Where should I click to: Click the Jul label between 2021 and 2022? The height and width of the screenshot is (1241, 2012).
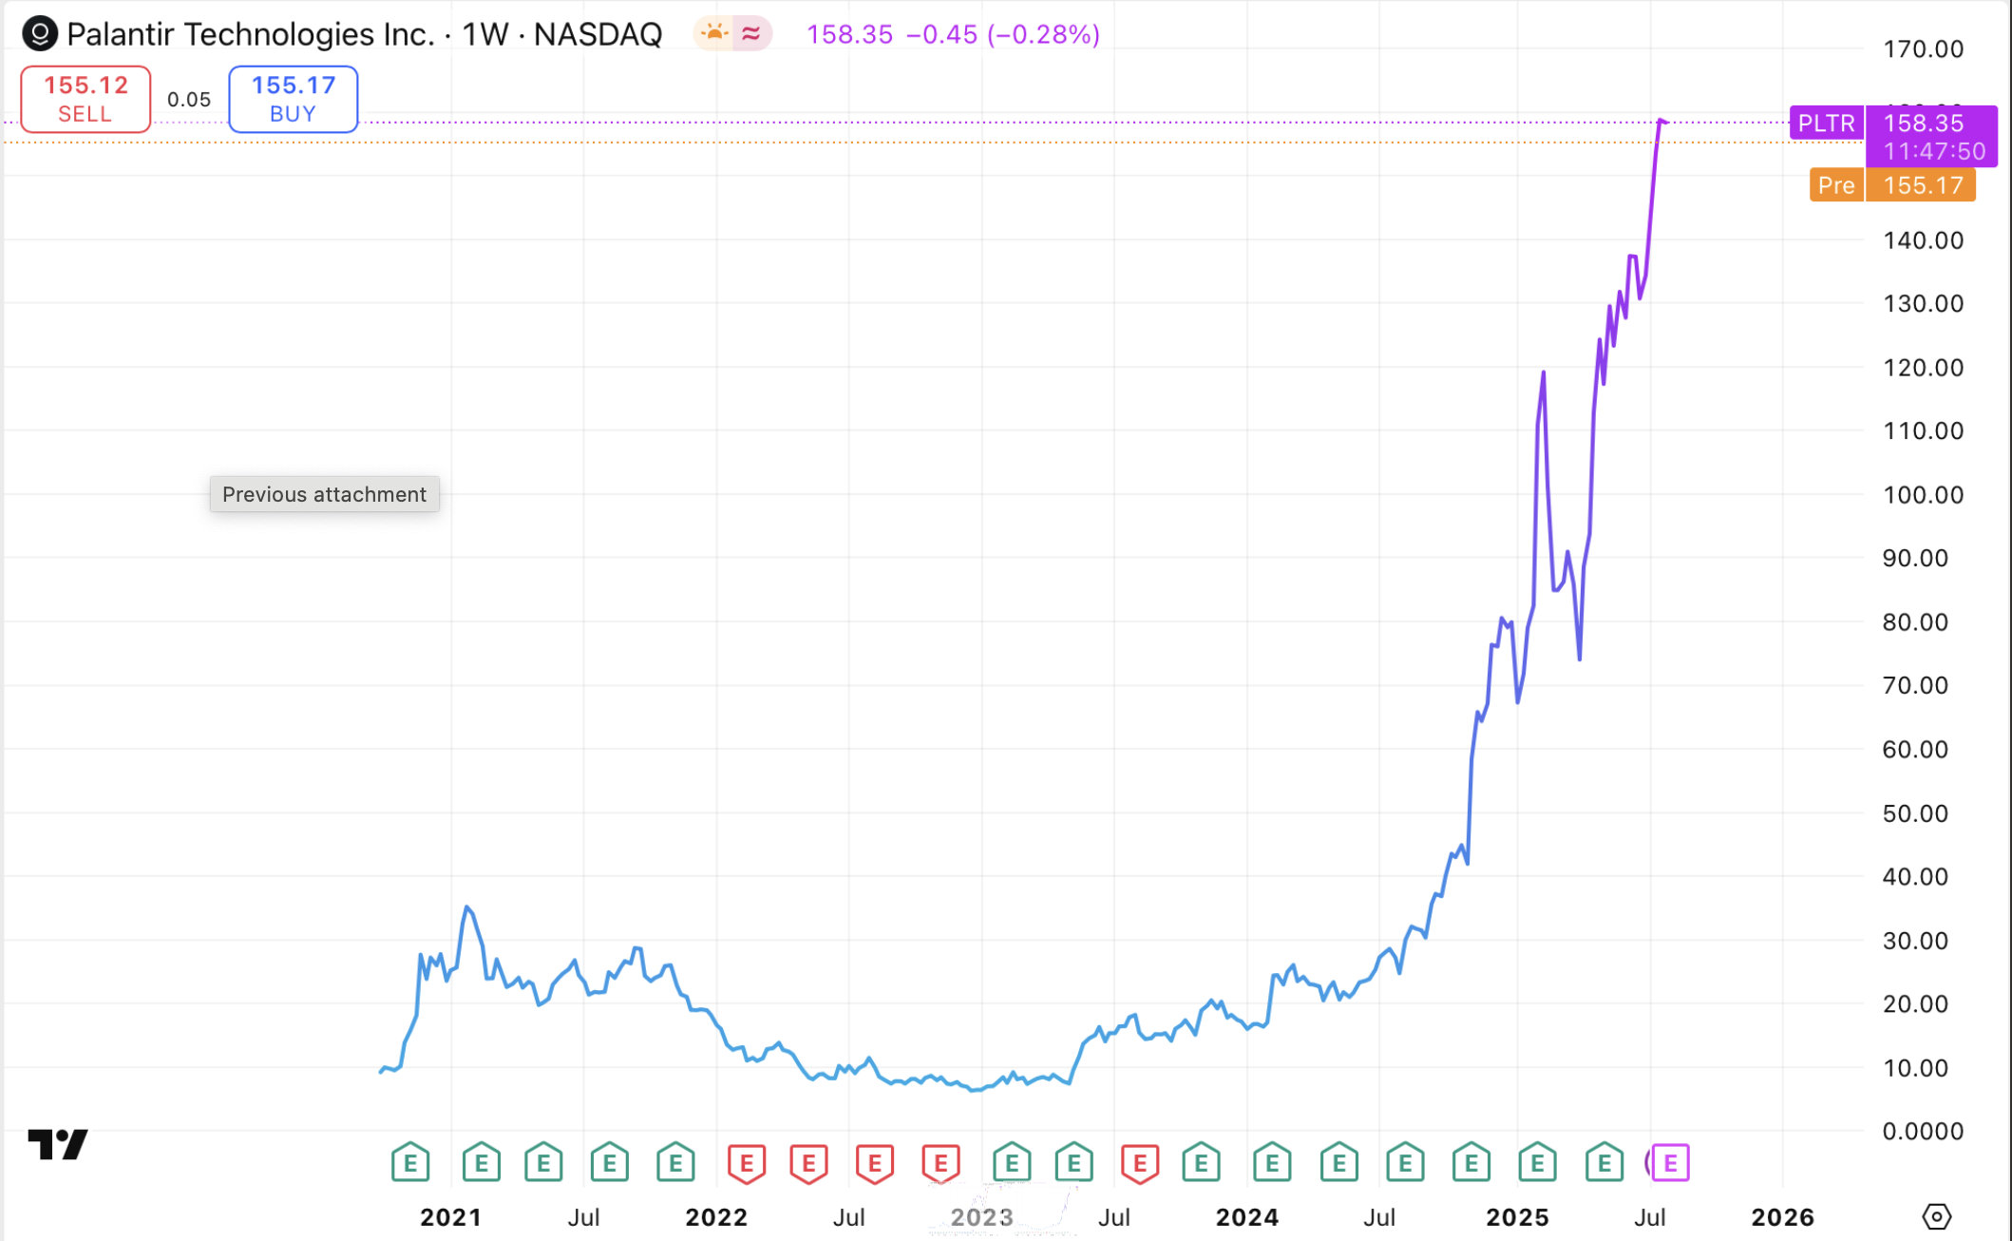(583, 1217)
